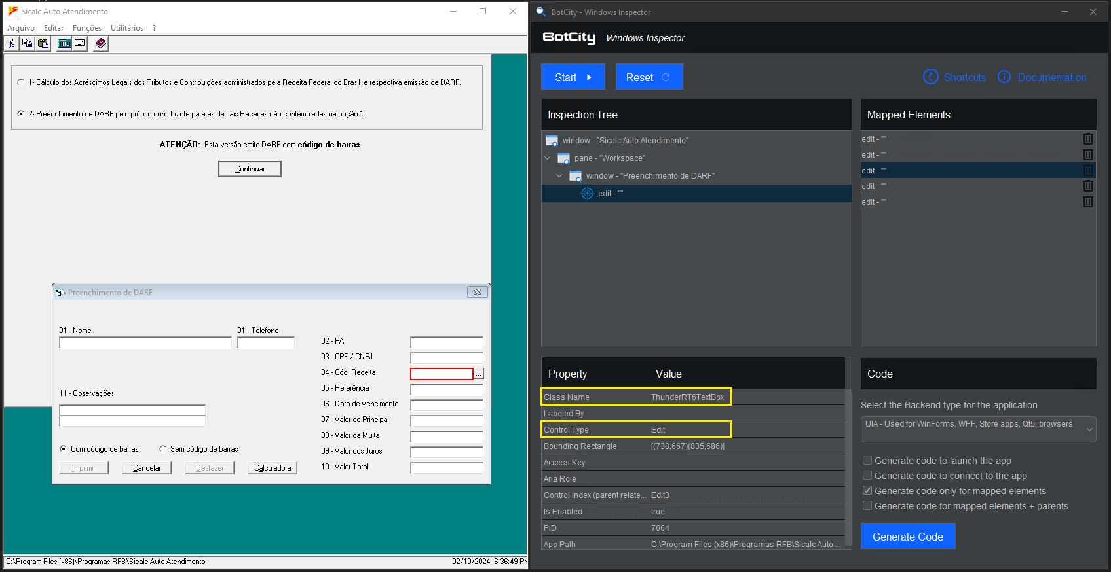Click the Documentation info icon in BotCity
Image resolution: width=1111 pixels, height=572 pixels.
(1004, 77)
